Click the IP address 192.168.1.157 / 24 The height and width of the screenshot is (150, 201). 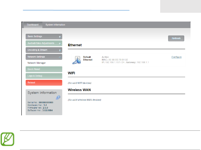(x=115, y=62)
